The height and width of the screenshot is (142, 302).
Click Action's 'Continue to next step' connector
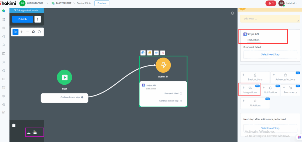coord(181,101)
